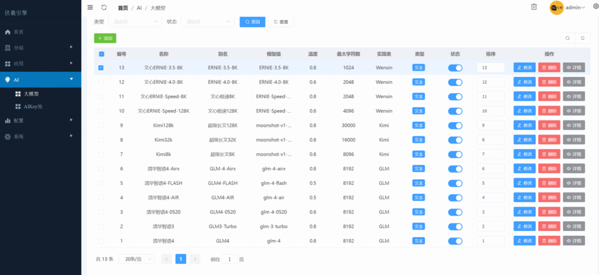Open the settings gear in the top-right corner
The width and height of the screenshot is (599, 275).
pyautogui.click(x=595, y=6)
